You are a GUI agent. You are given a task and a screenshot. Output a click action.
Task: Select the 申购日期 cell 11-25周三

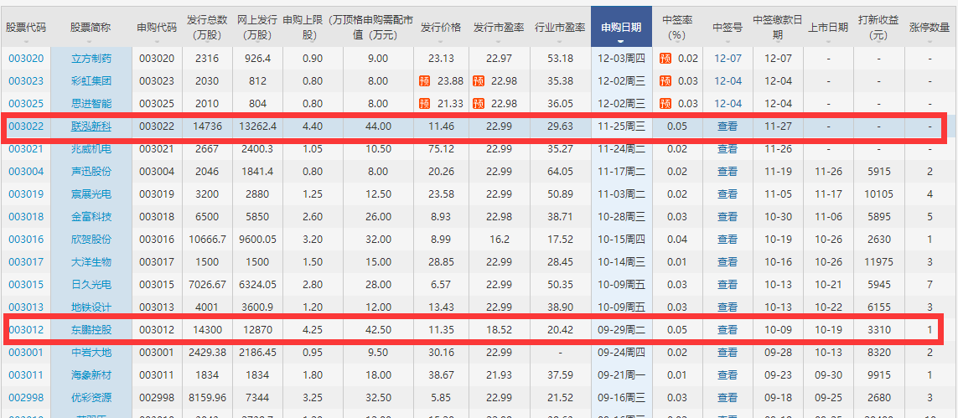621,126
